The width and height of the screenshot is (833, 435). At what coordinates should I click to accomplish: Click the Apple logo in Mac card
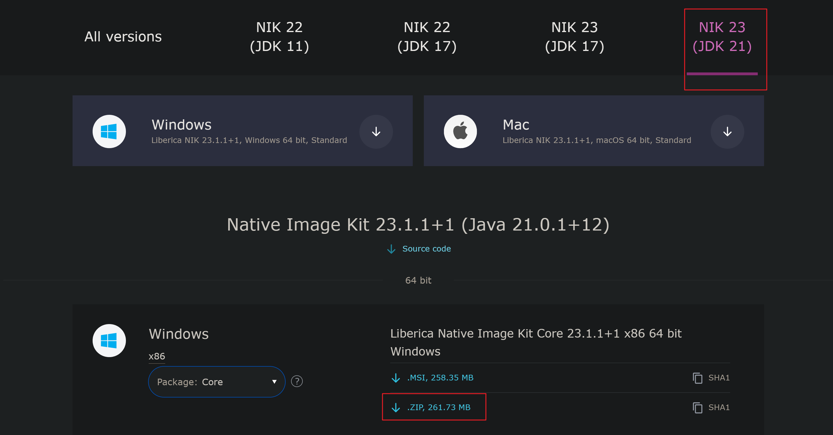click(x=460, y=131)
